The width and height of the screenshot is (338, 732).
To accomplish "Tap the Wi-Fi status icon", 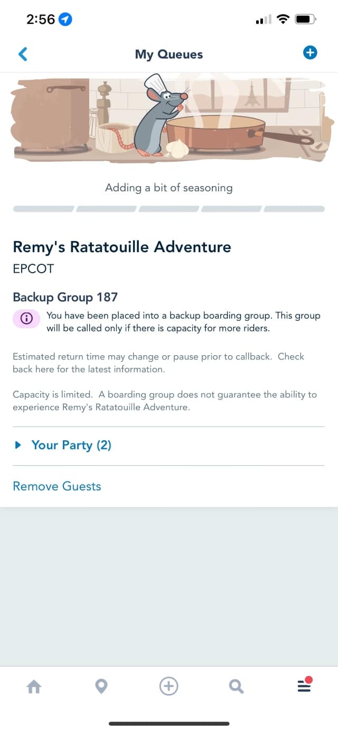I will [x=284, y=20].
